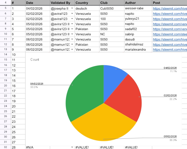
Task: Select the weisser-rabe author cell
Action: [x=138, y=8]
